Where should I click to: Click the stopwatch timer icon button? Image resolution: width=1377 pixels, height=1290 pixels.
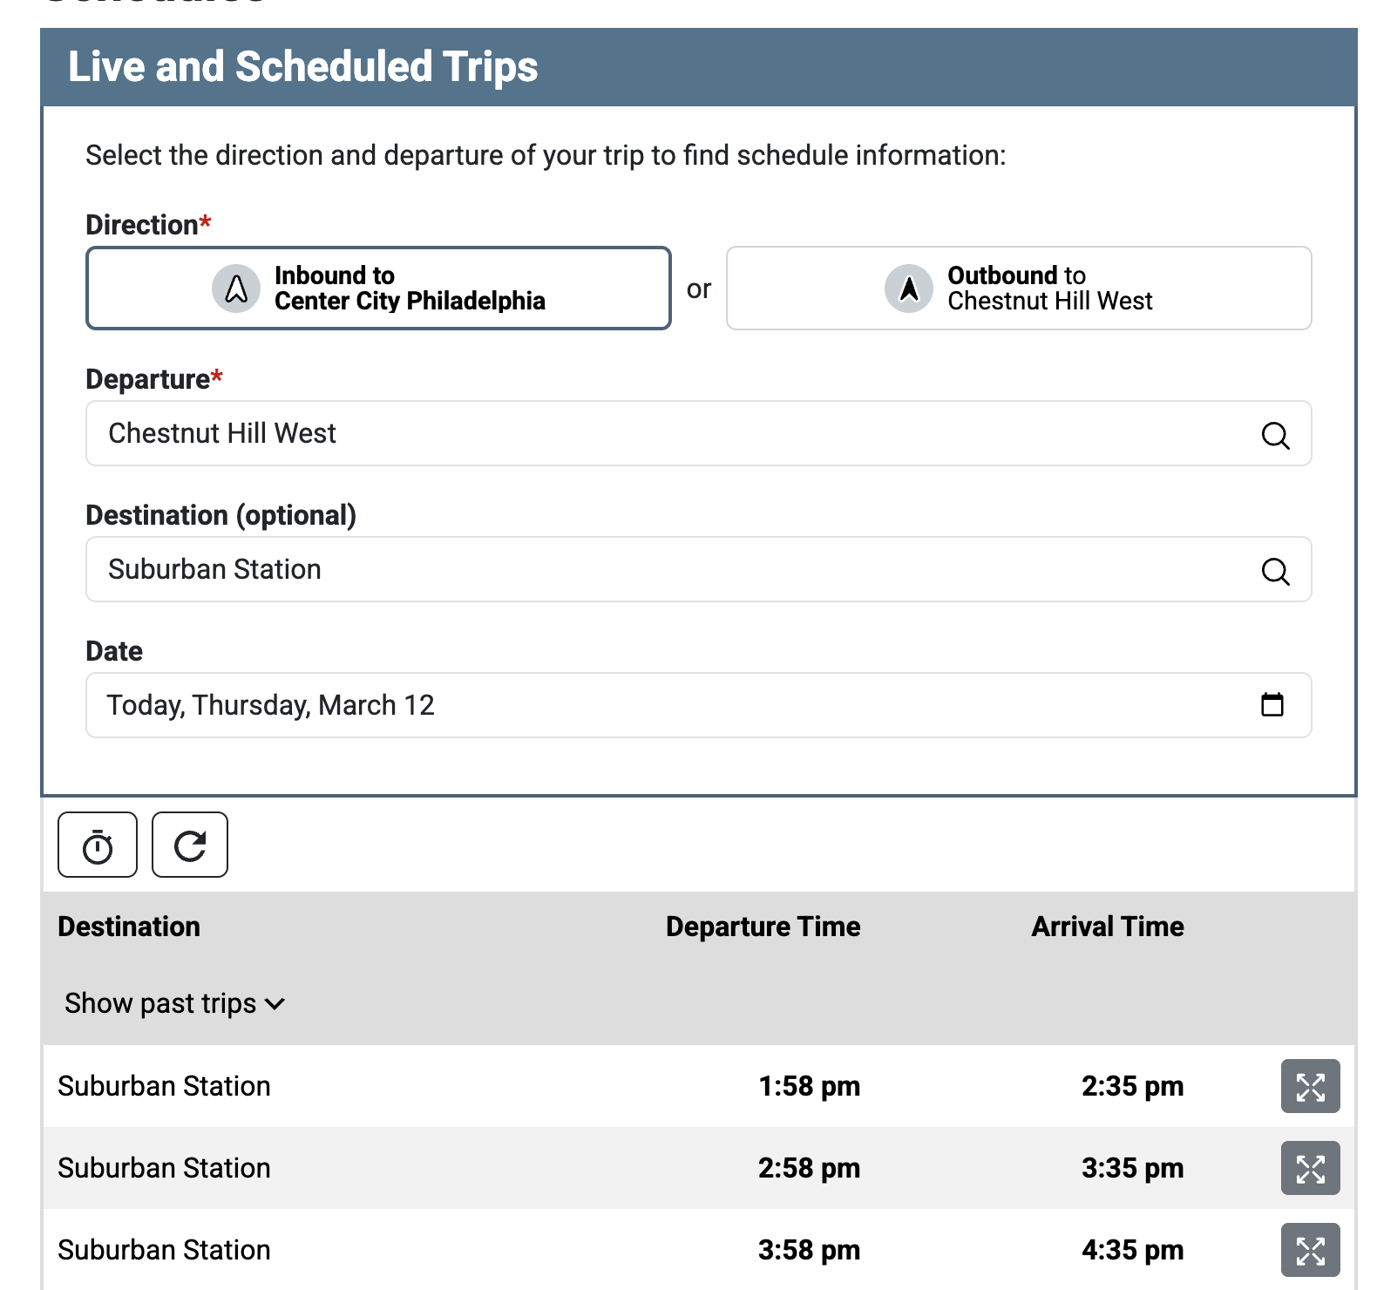pyautogui.click(x=98, y=845)
